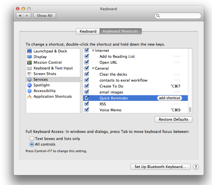This screenshot has width=212, height=185.
Task: Toggle the Voice Memo checkbox
Action: (87, 110)
